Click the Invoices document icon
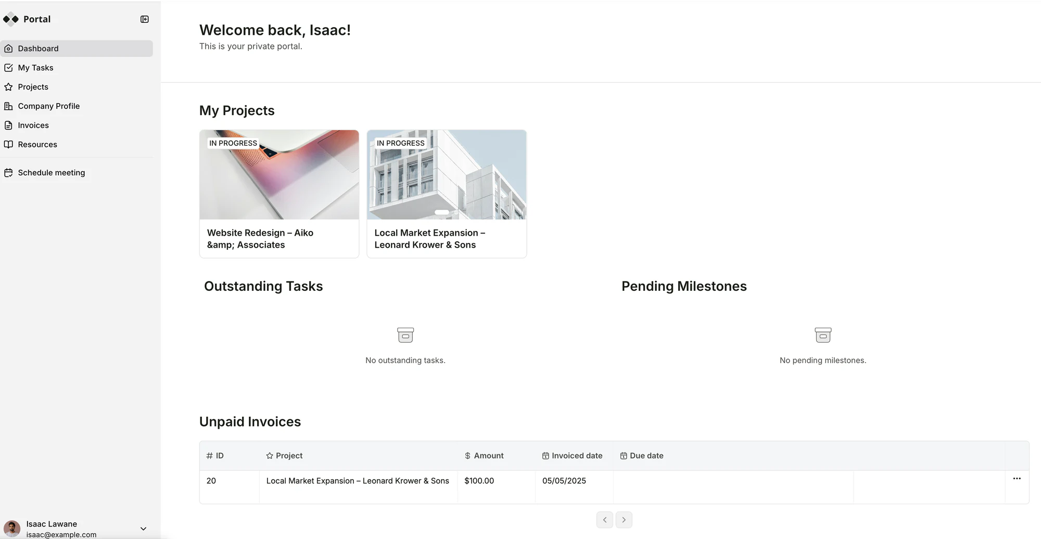Viewport: 1041px width, 539px height. click(x=8, y=125)
